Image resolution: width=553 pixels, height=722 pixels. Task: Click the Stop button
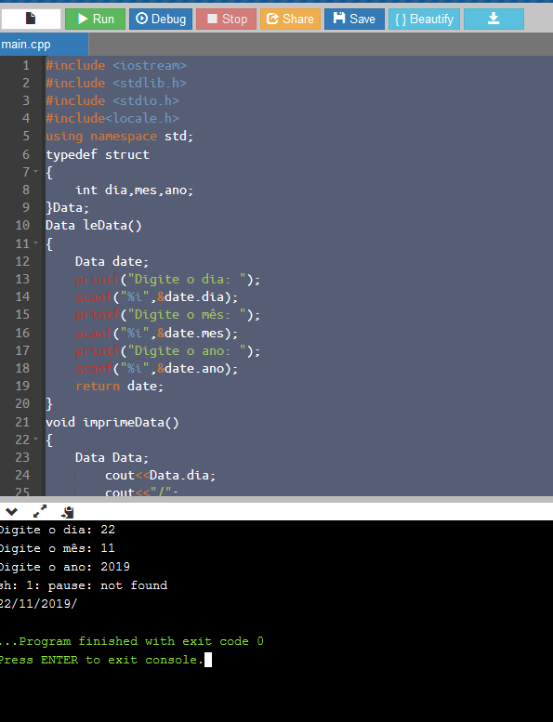(x=226, y=19)
